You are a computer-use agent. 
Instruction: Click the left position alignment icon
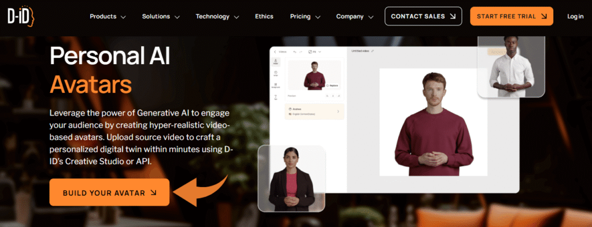(x=327, y=96)
